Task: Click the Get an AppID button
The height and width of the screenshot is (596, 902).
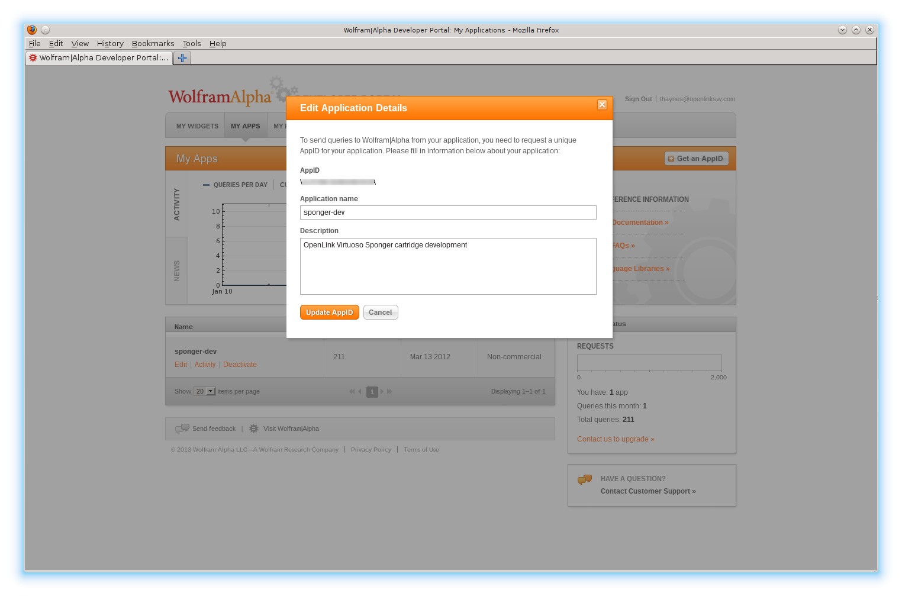Action: pyautogui.click(x=697, y=159)
